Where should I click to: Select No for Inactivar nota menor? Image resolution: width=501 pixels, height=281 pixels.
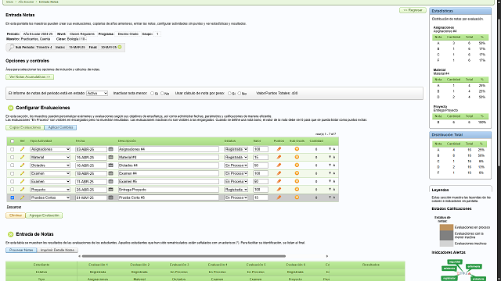[x=162, y=94]
